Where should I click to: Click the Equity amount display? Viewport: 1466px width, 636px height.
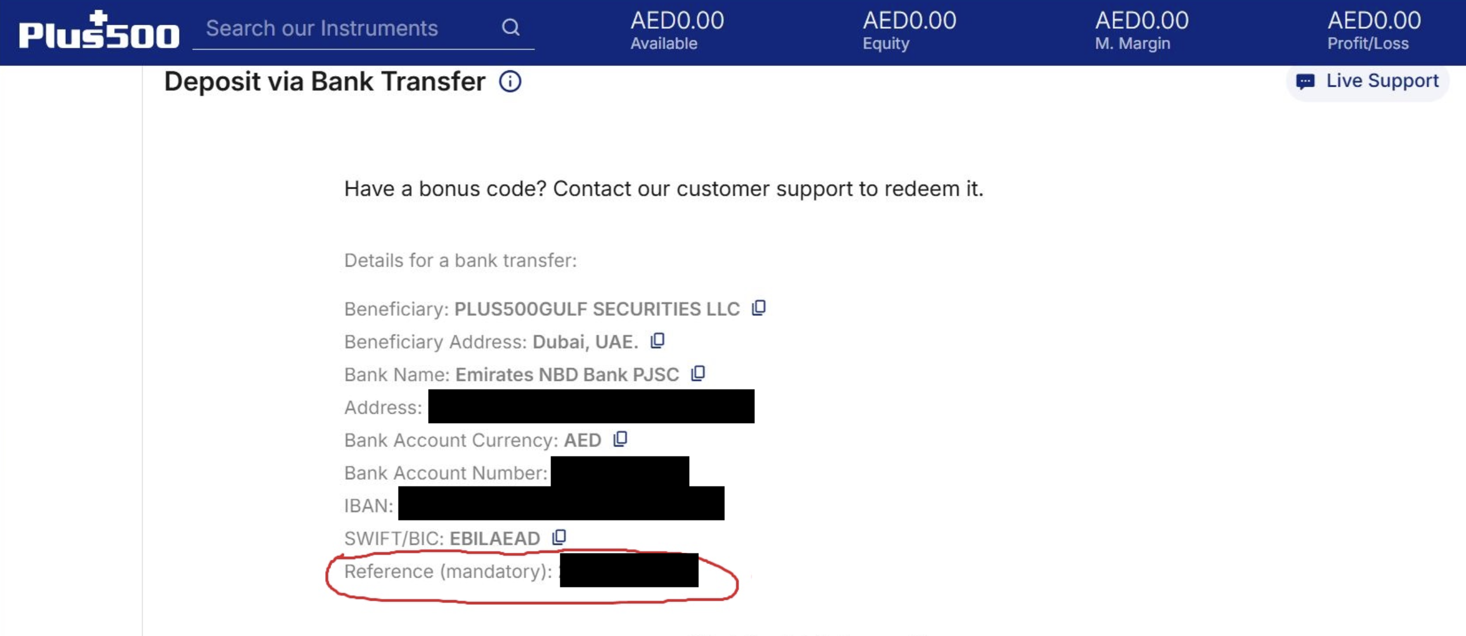point(909,21)
